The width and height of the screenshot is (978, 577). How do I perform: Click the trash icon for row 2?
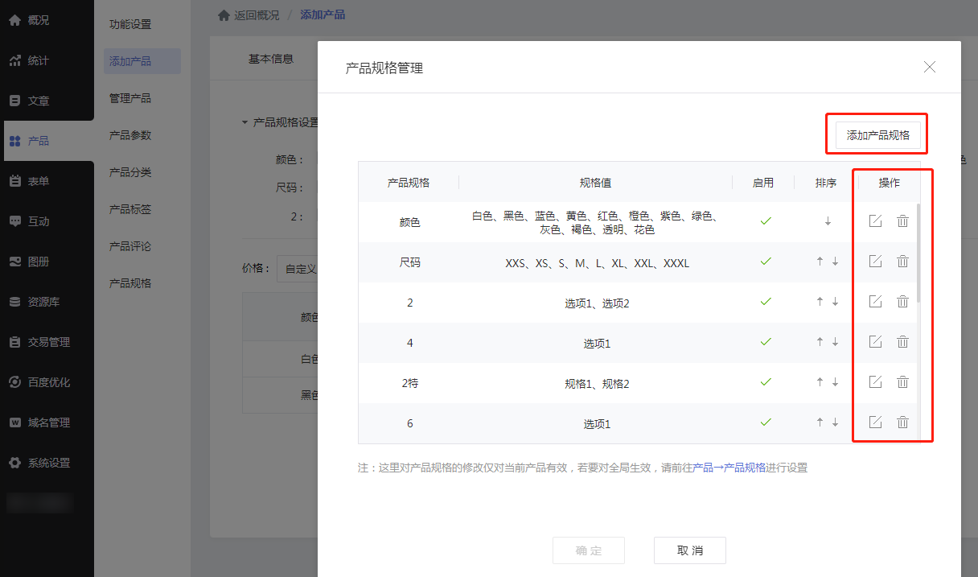click(x=903, y=302)
